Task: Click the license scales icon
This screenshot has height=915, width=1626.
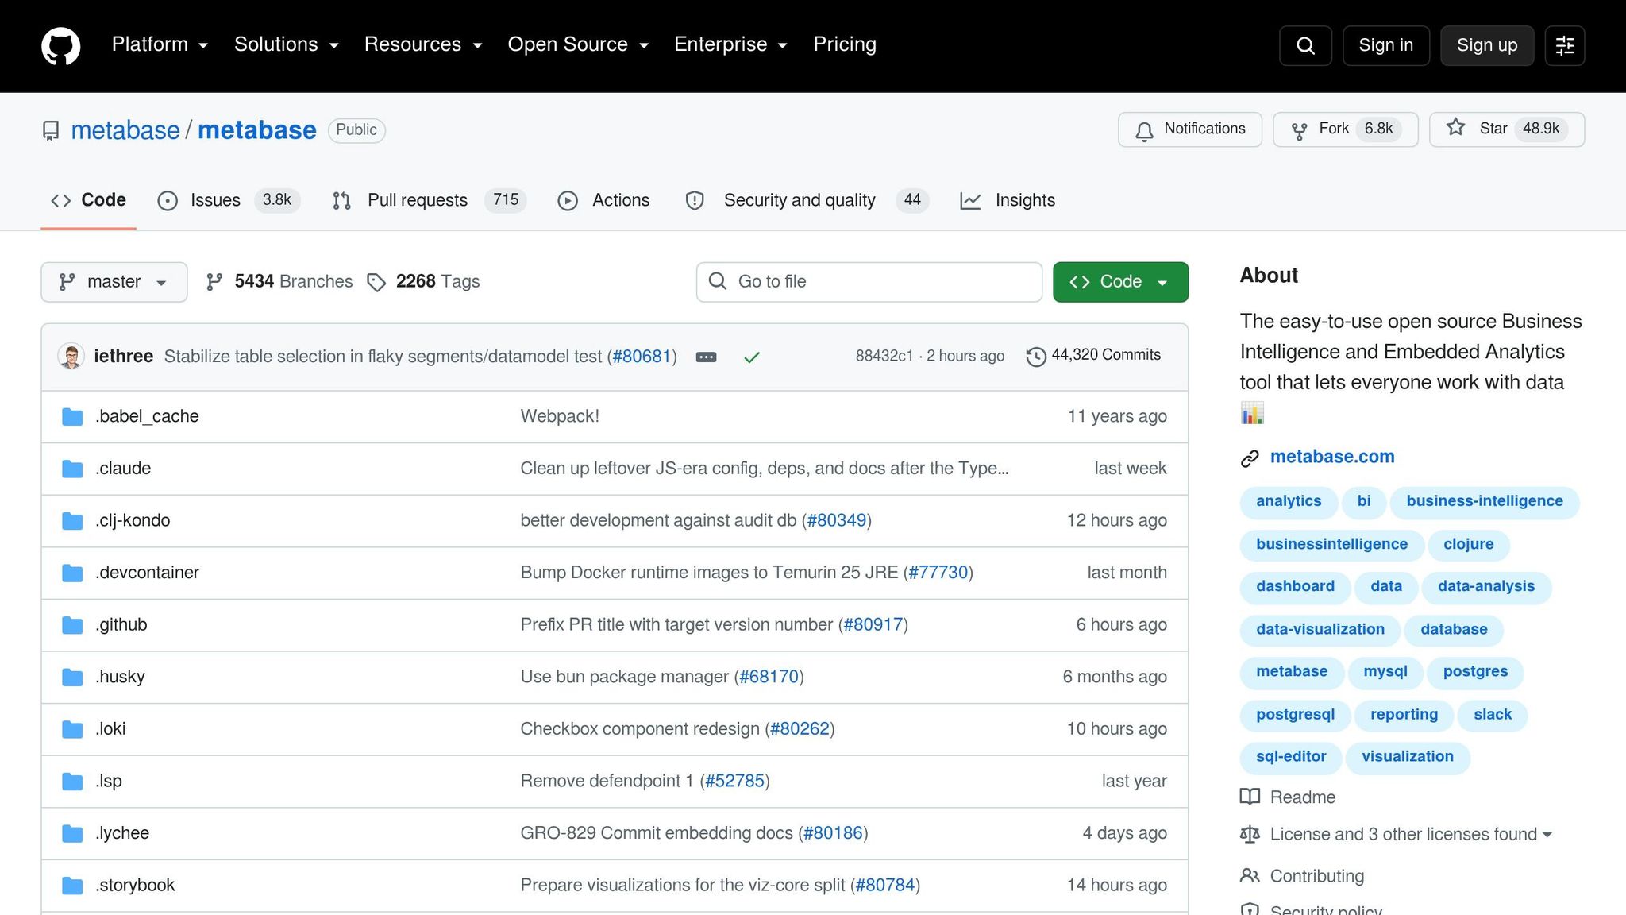Action: [x=1250, y=834]
